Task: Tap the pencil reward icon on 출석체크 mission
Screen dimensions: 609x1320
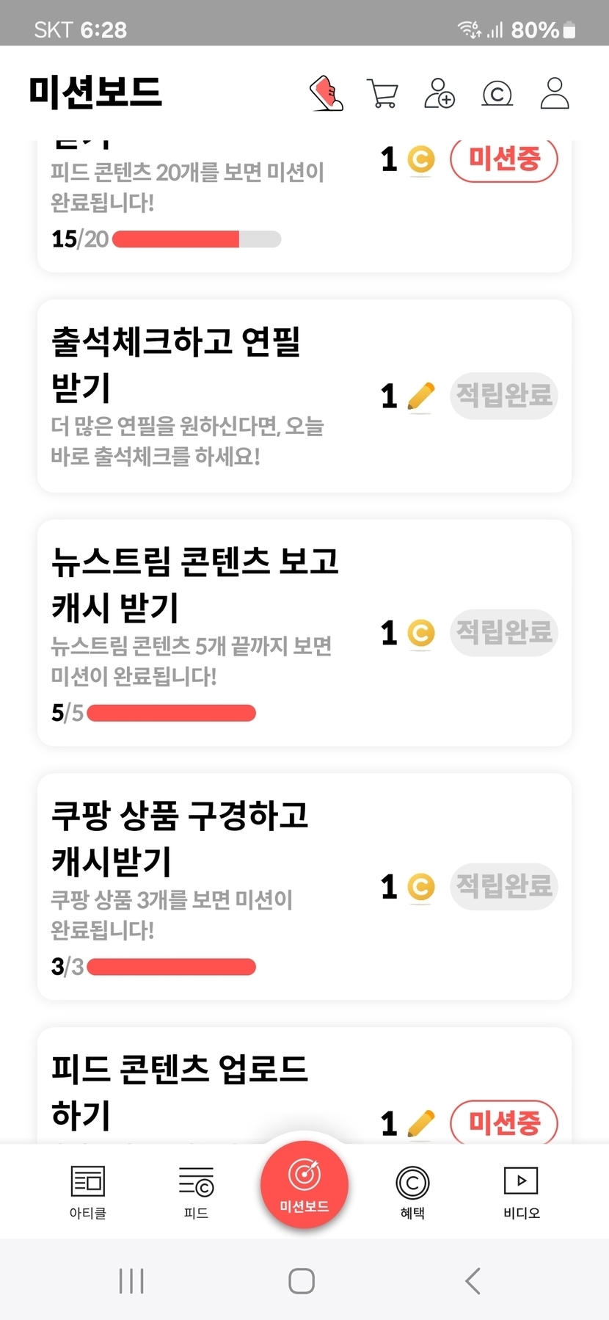Action: coord(420,396)
